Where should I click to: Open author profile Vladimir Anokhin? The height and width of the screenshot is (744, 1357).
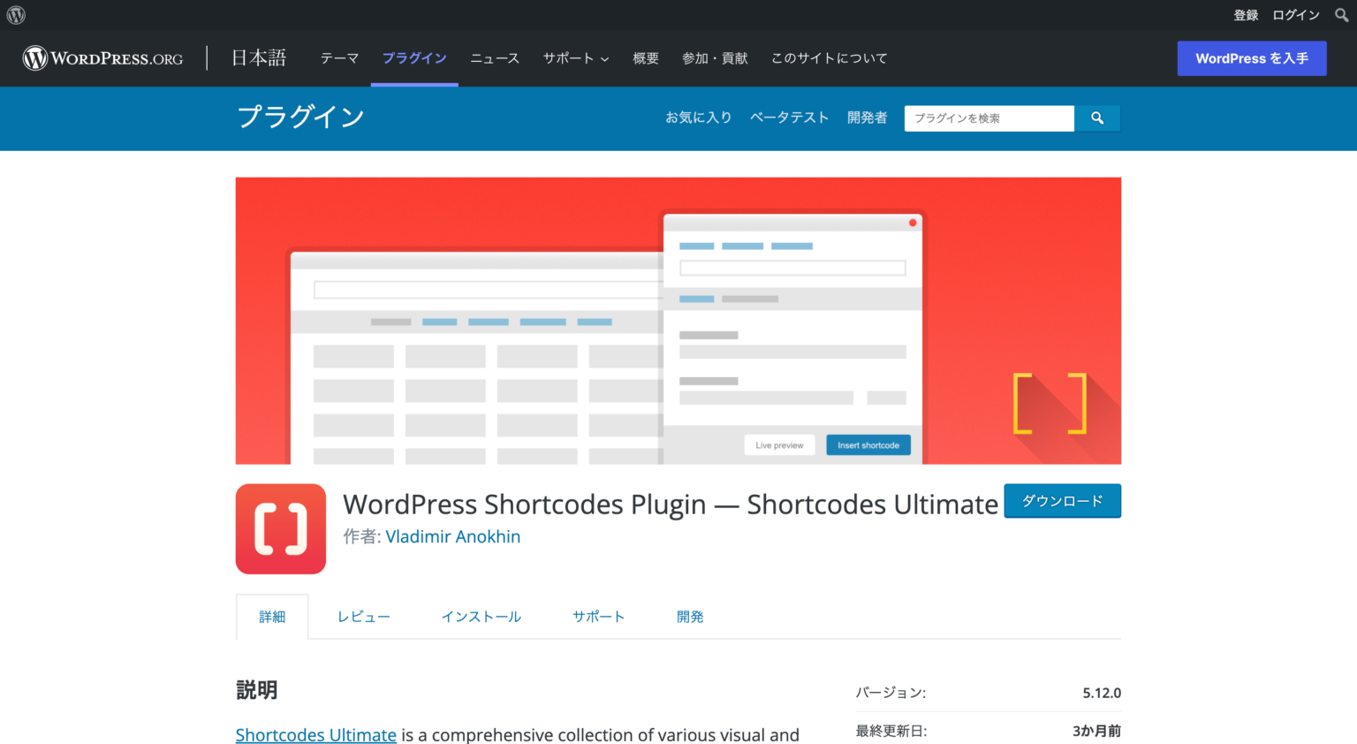(x=452, y=536)
